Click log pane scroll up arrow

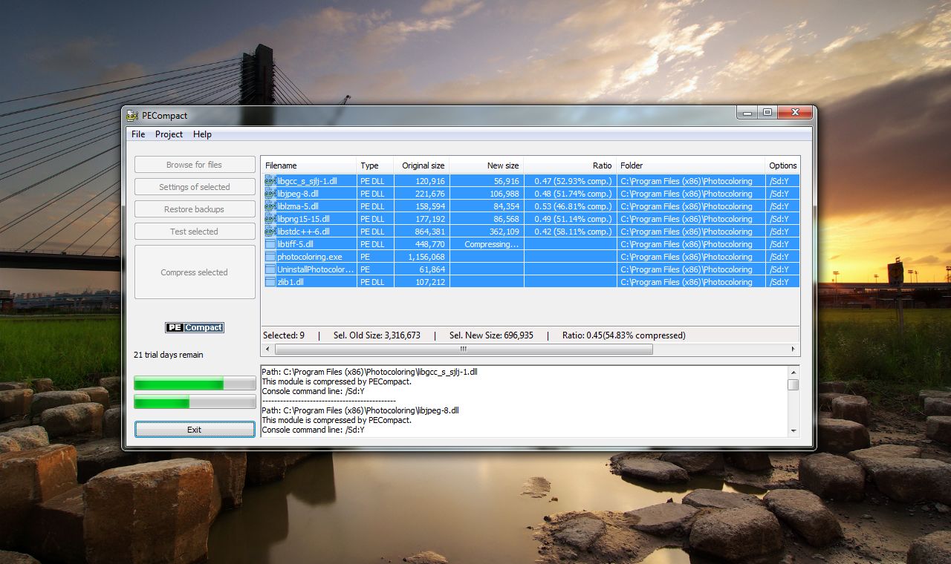(x=793, y=371)
